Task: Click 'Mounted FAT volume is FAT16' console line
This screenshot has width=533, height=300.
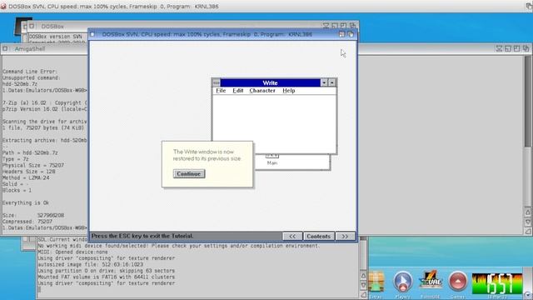Action: click(x=106, y=277)
